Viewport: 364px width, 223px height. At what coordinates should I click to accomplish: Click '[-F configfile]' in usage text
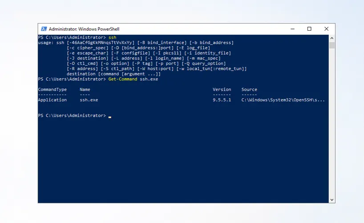click(130, 53)
